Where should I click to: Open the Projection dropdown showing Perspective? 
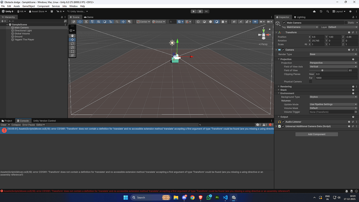pyautogui.click(x=333, y=63)
